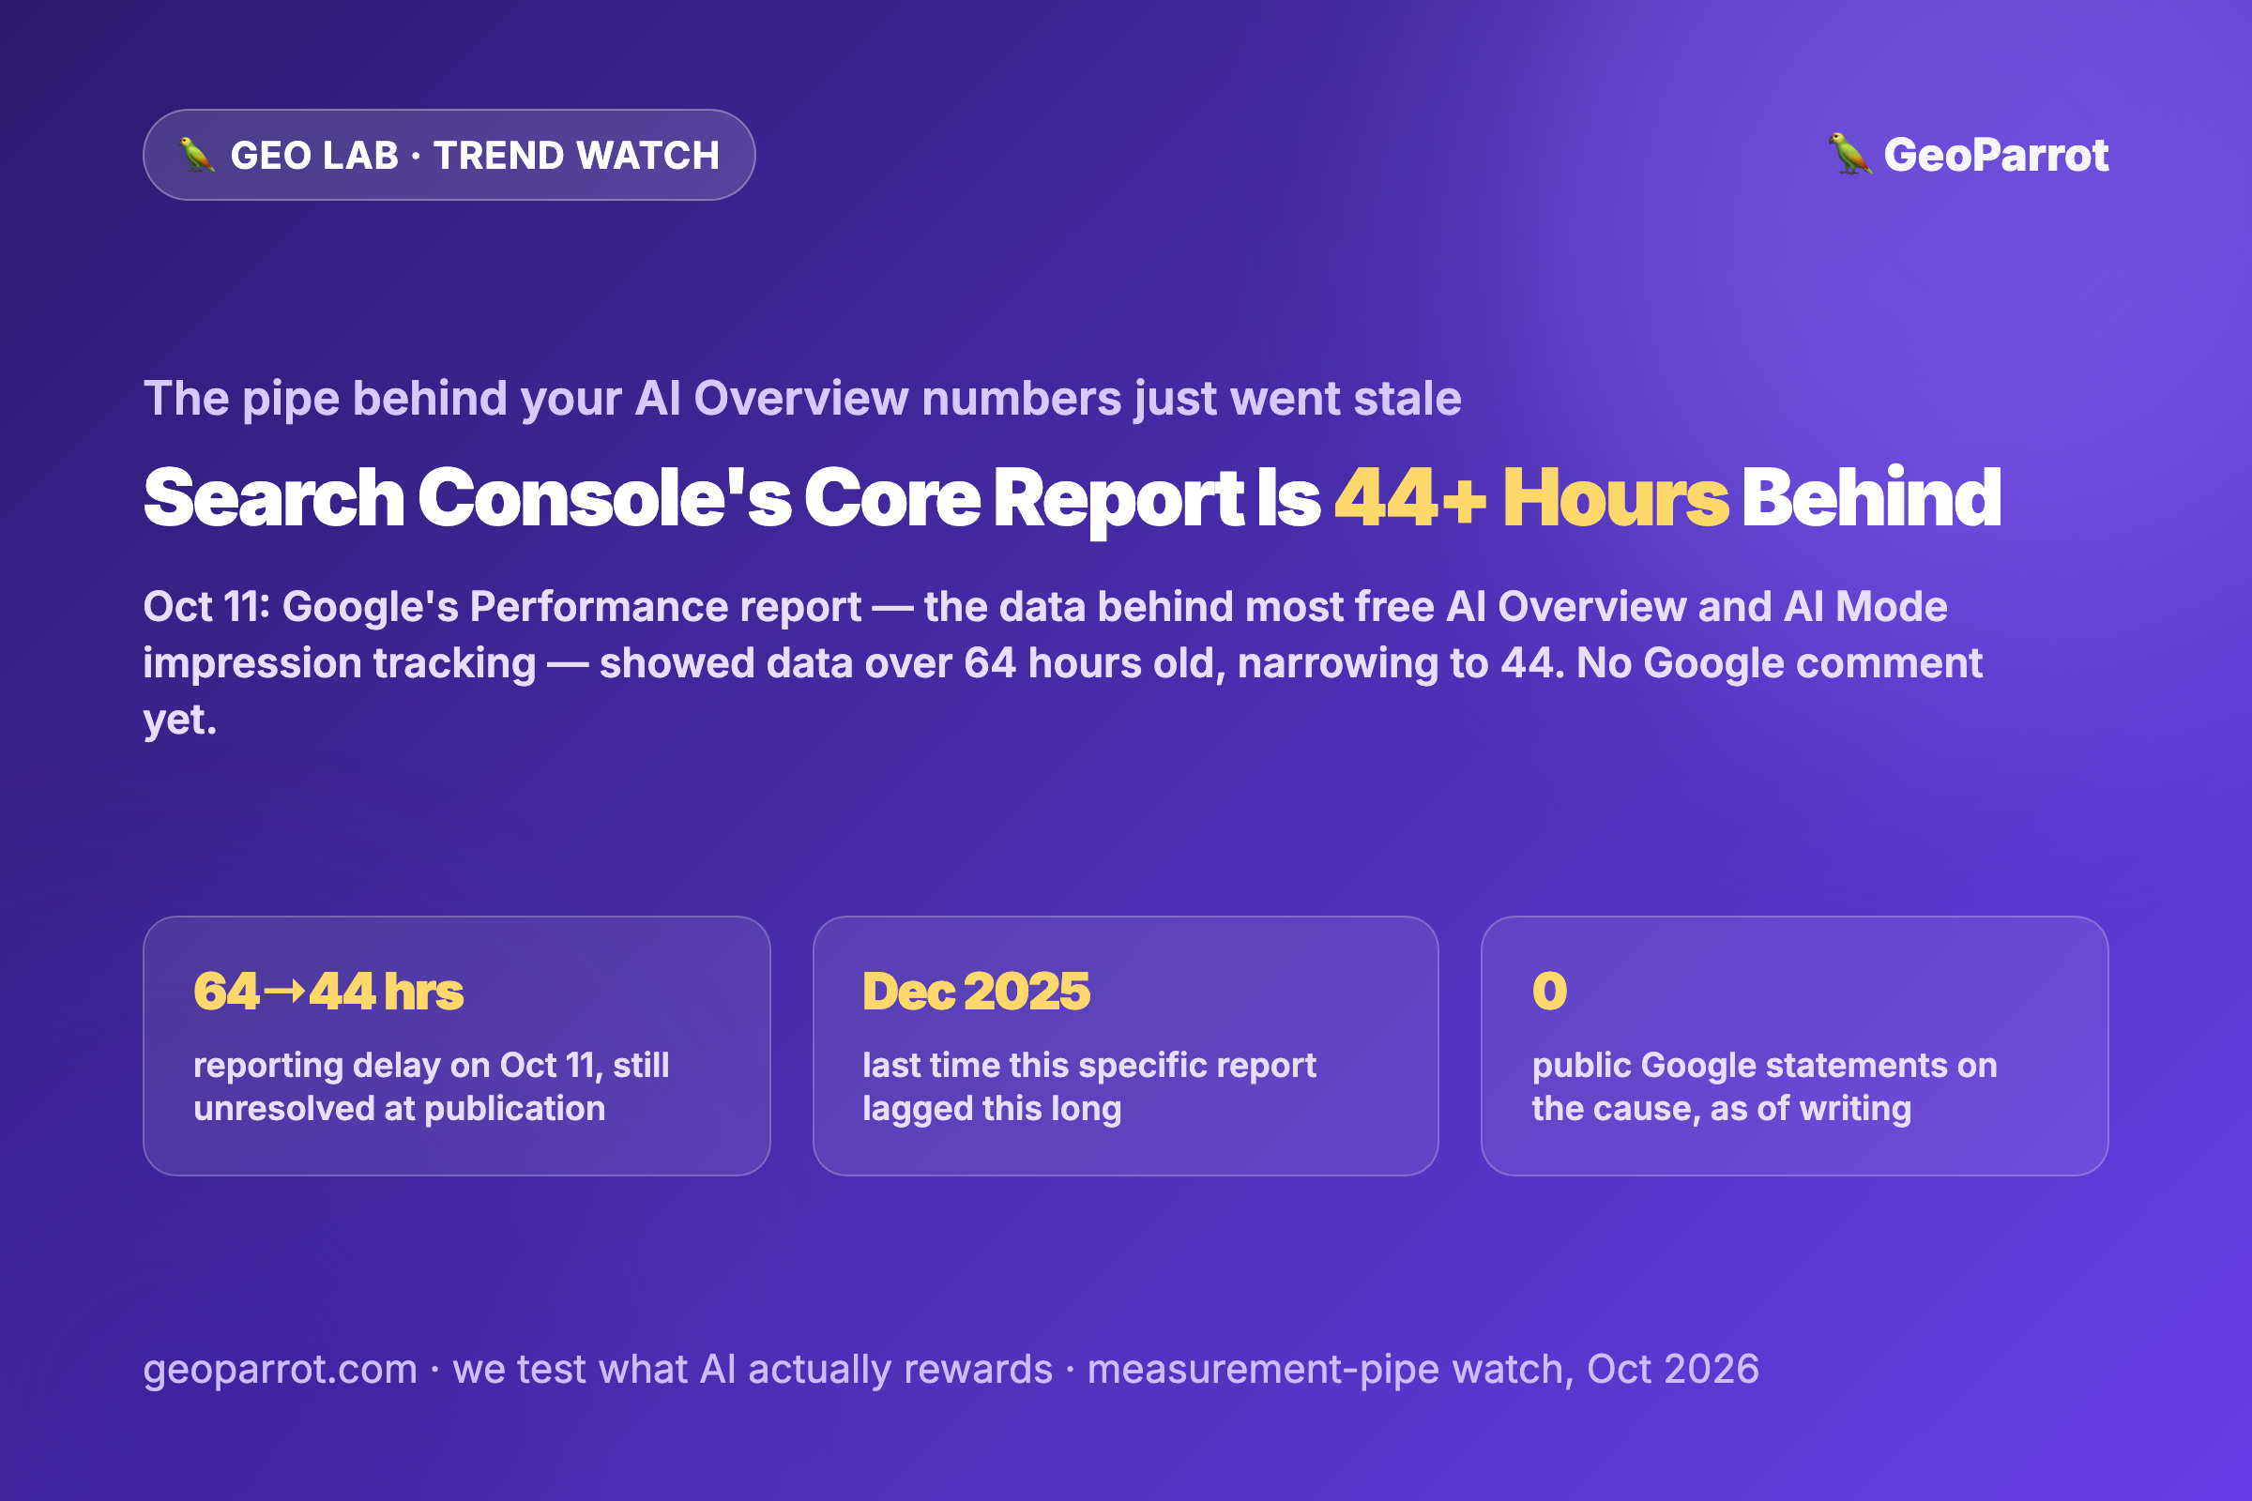Click "public Google statements on the cause" caption

[1764, 1087]
